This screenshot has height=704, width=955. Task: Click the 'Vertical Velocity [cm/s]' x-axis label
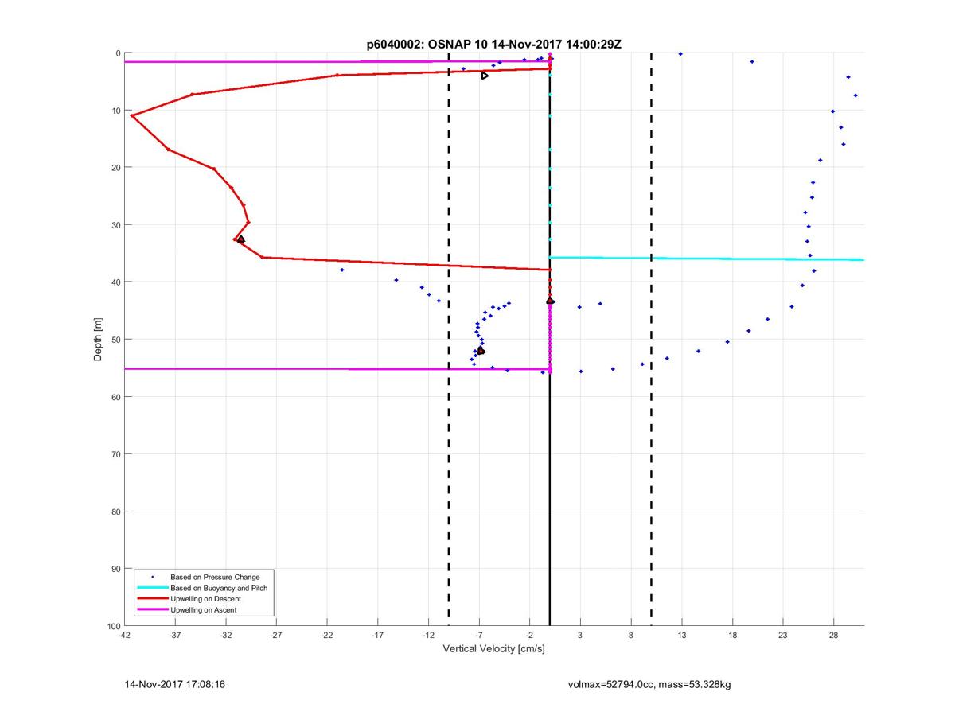point(493,649)
